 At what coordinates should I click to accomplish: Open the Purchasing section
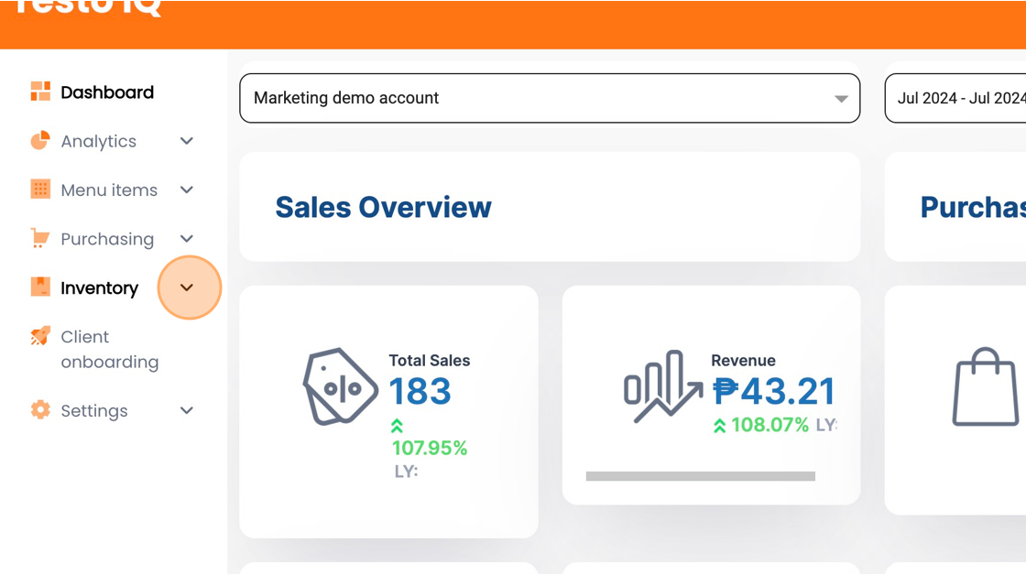tap(107, 239)
